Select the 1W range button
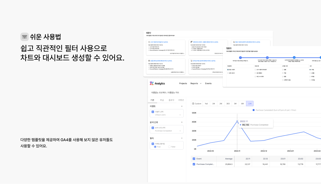Screen dimensions: 321x184 (213, 104)
